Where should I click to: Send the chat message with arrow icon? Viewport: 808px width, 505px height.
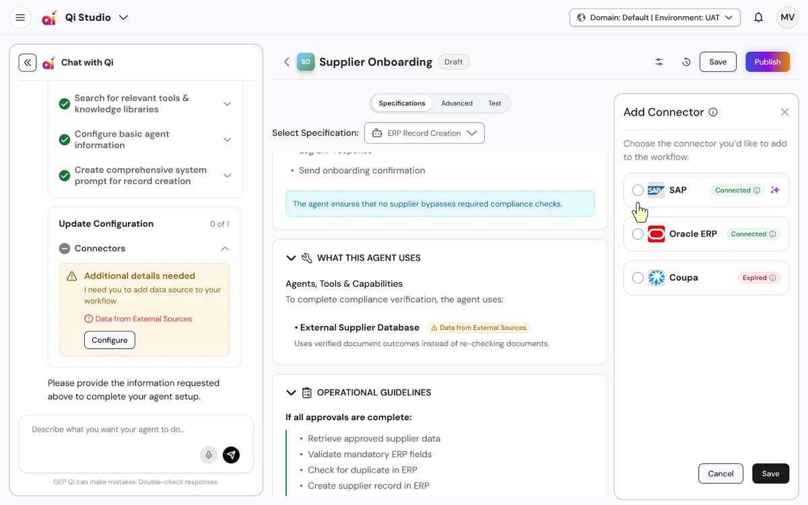point(231,455)
